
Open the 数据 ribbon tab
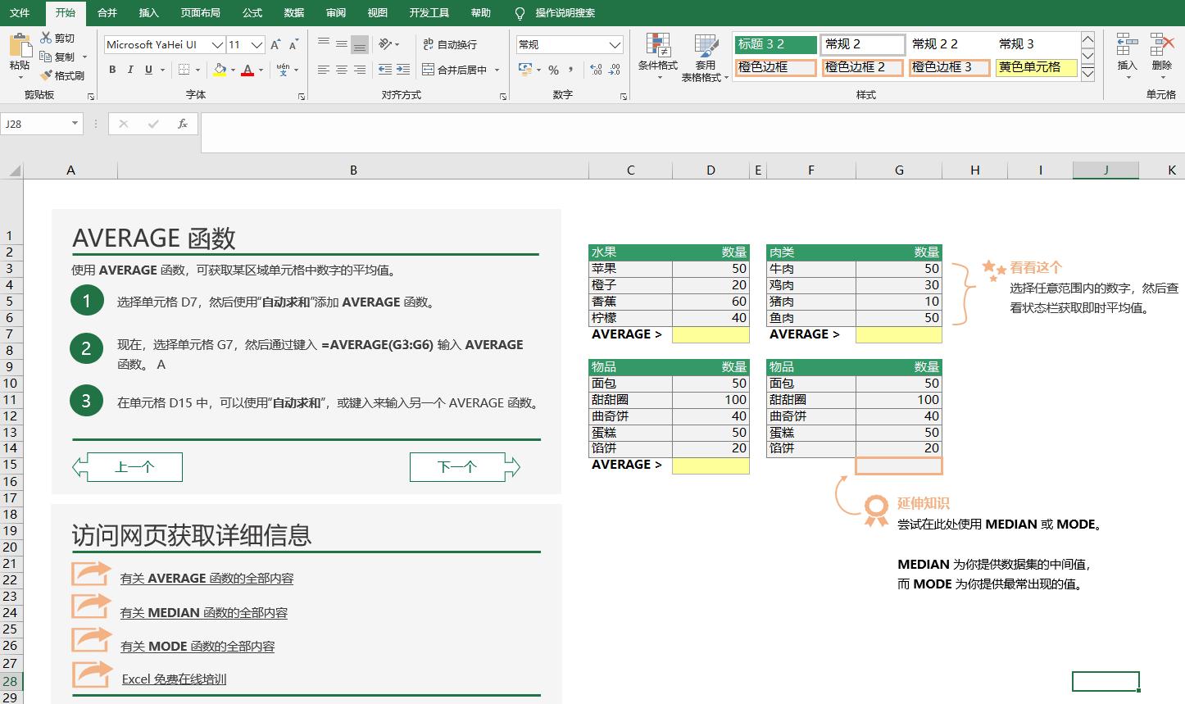pyautogui.click(x=293, y=12)
